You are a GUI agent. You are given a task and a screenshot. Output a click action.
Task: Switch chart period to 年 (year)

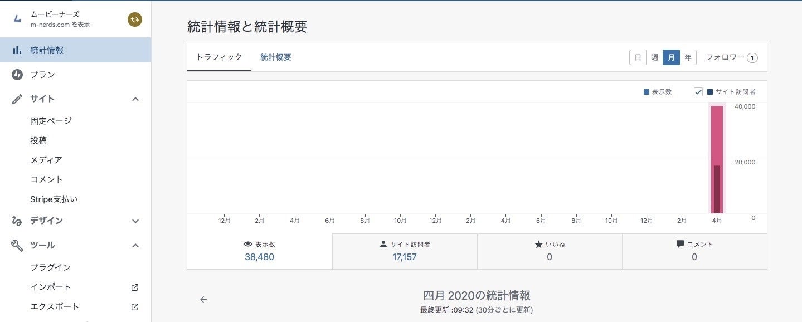tap(688, 57)
